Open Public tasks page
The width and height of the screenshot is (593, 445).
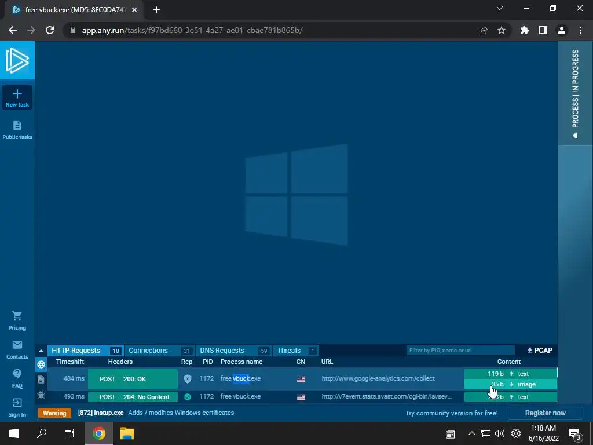[17, 130]
